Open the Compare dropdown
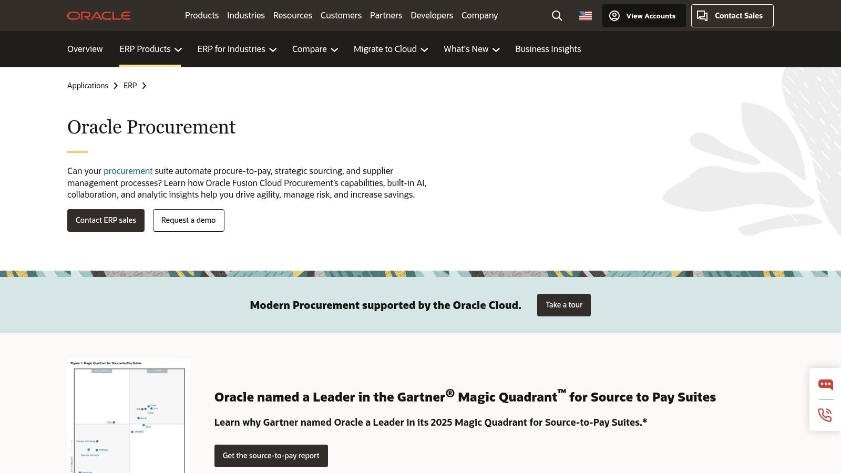The height and width of the screenshot is (473, 841). pyautogui.click(x=315, y=49)
